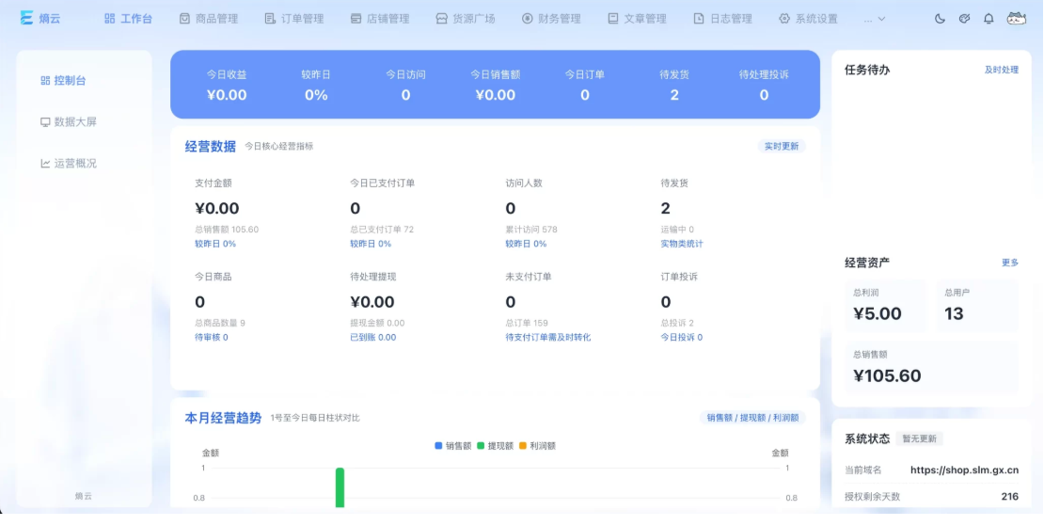Image resolution: width=1044 pixels, height=526 pixels.
Task: Open 货源广场
Action: click(x=466, y=19)
